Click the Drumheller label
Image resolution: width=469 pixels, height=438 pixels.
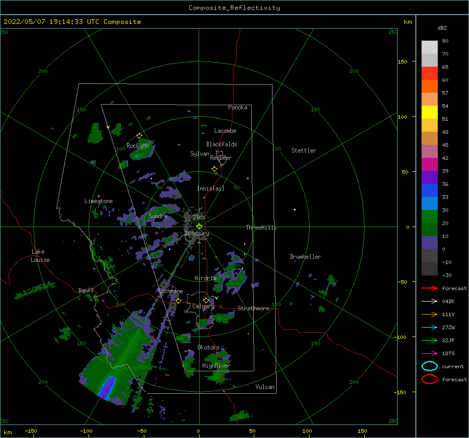(x=305, y=257)
